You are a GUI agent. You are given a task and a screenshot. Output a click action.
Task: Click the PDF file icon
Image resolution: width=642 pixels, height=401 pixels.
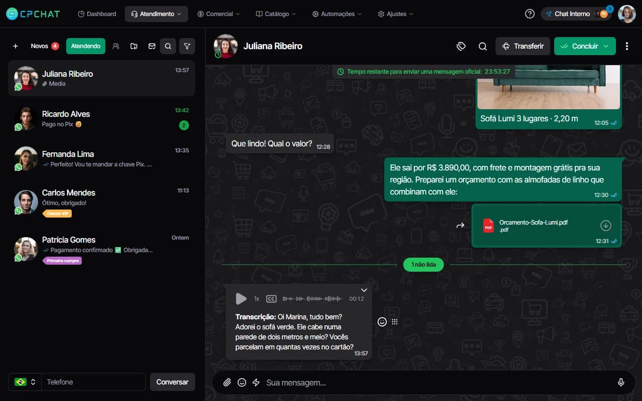(488, 226)
